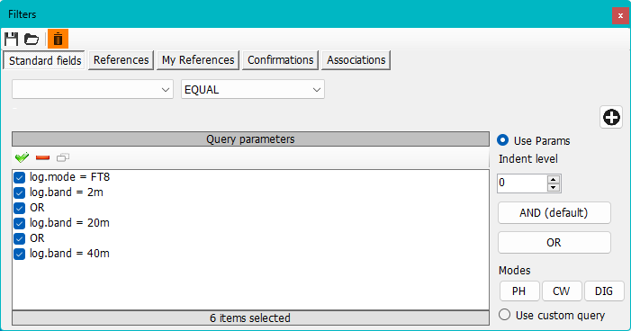Switch to the Standard fields tab
This screenshot has height=331, width=631.
45,61
